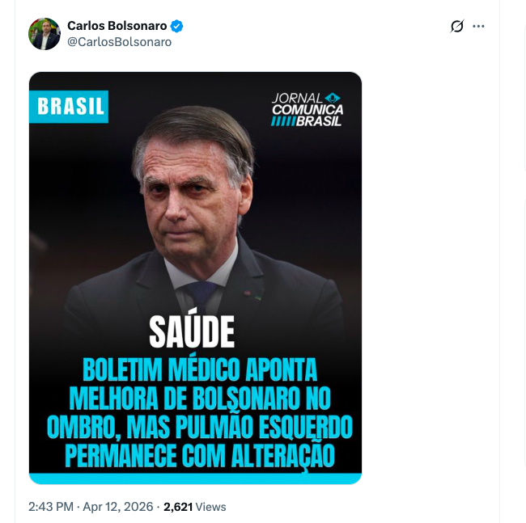Open the Grok explain post icon

(x=457, y=26)
